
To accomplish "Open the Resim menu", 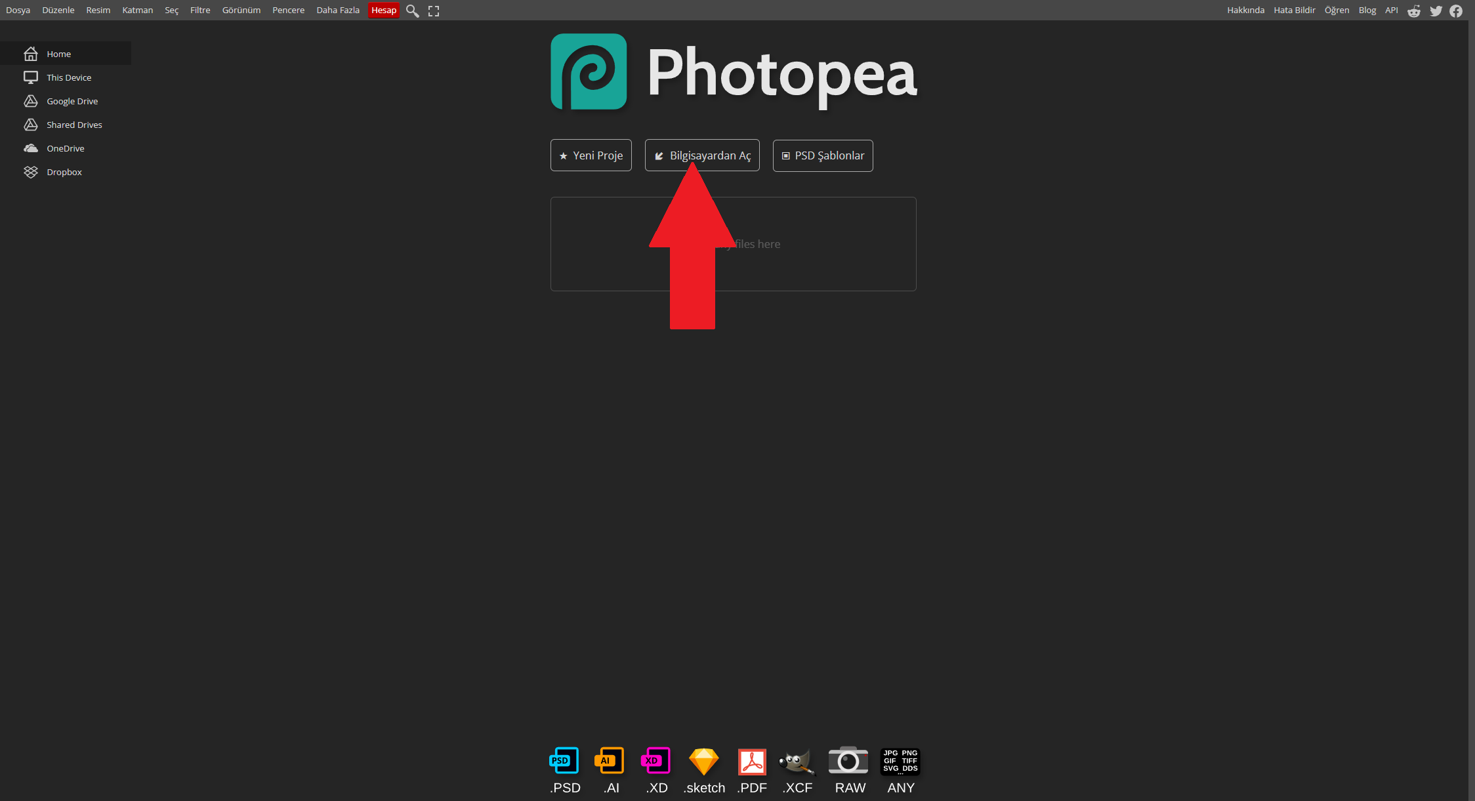I will pos(98,10).
